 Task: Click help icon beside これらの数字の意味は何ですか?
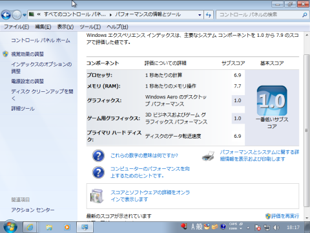98,156
